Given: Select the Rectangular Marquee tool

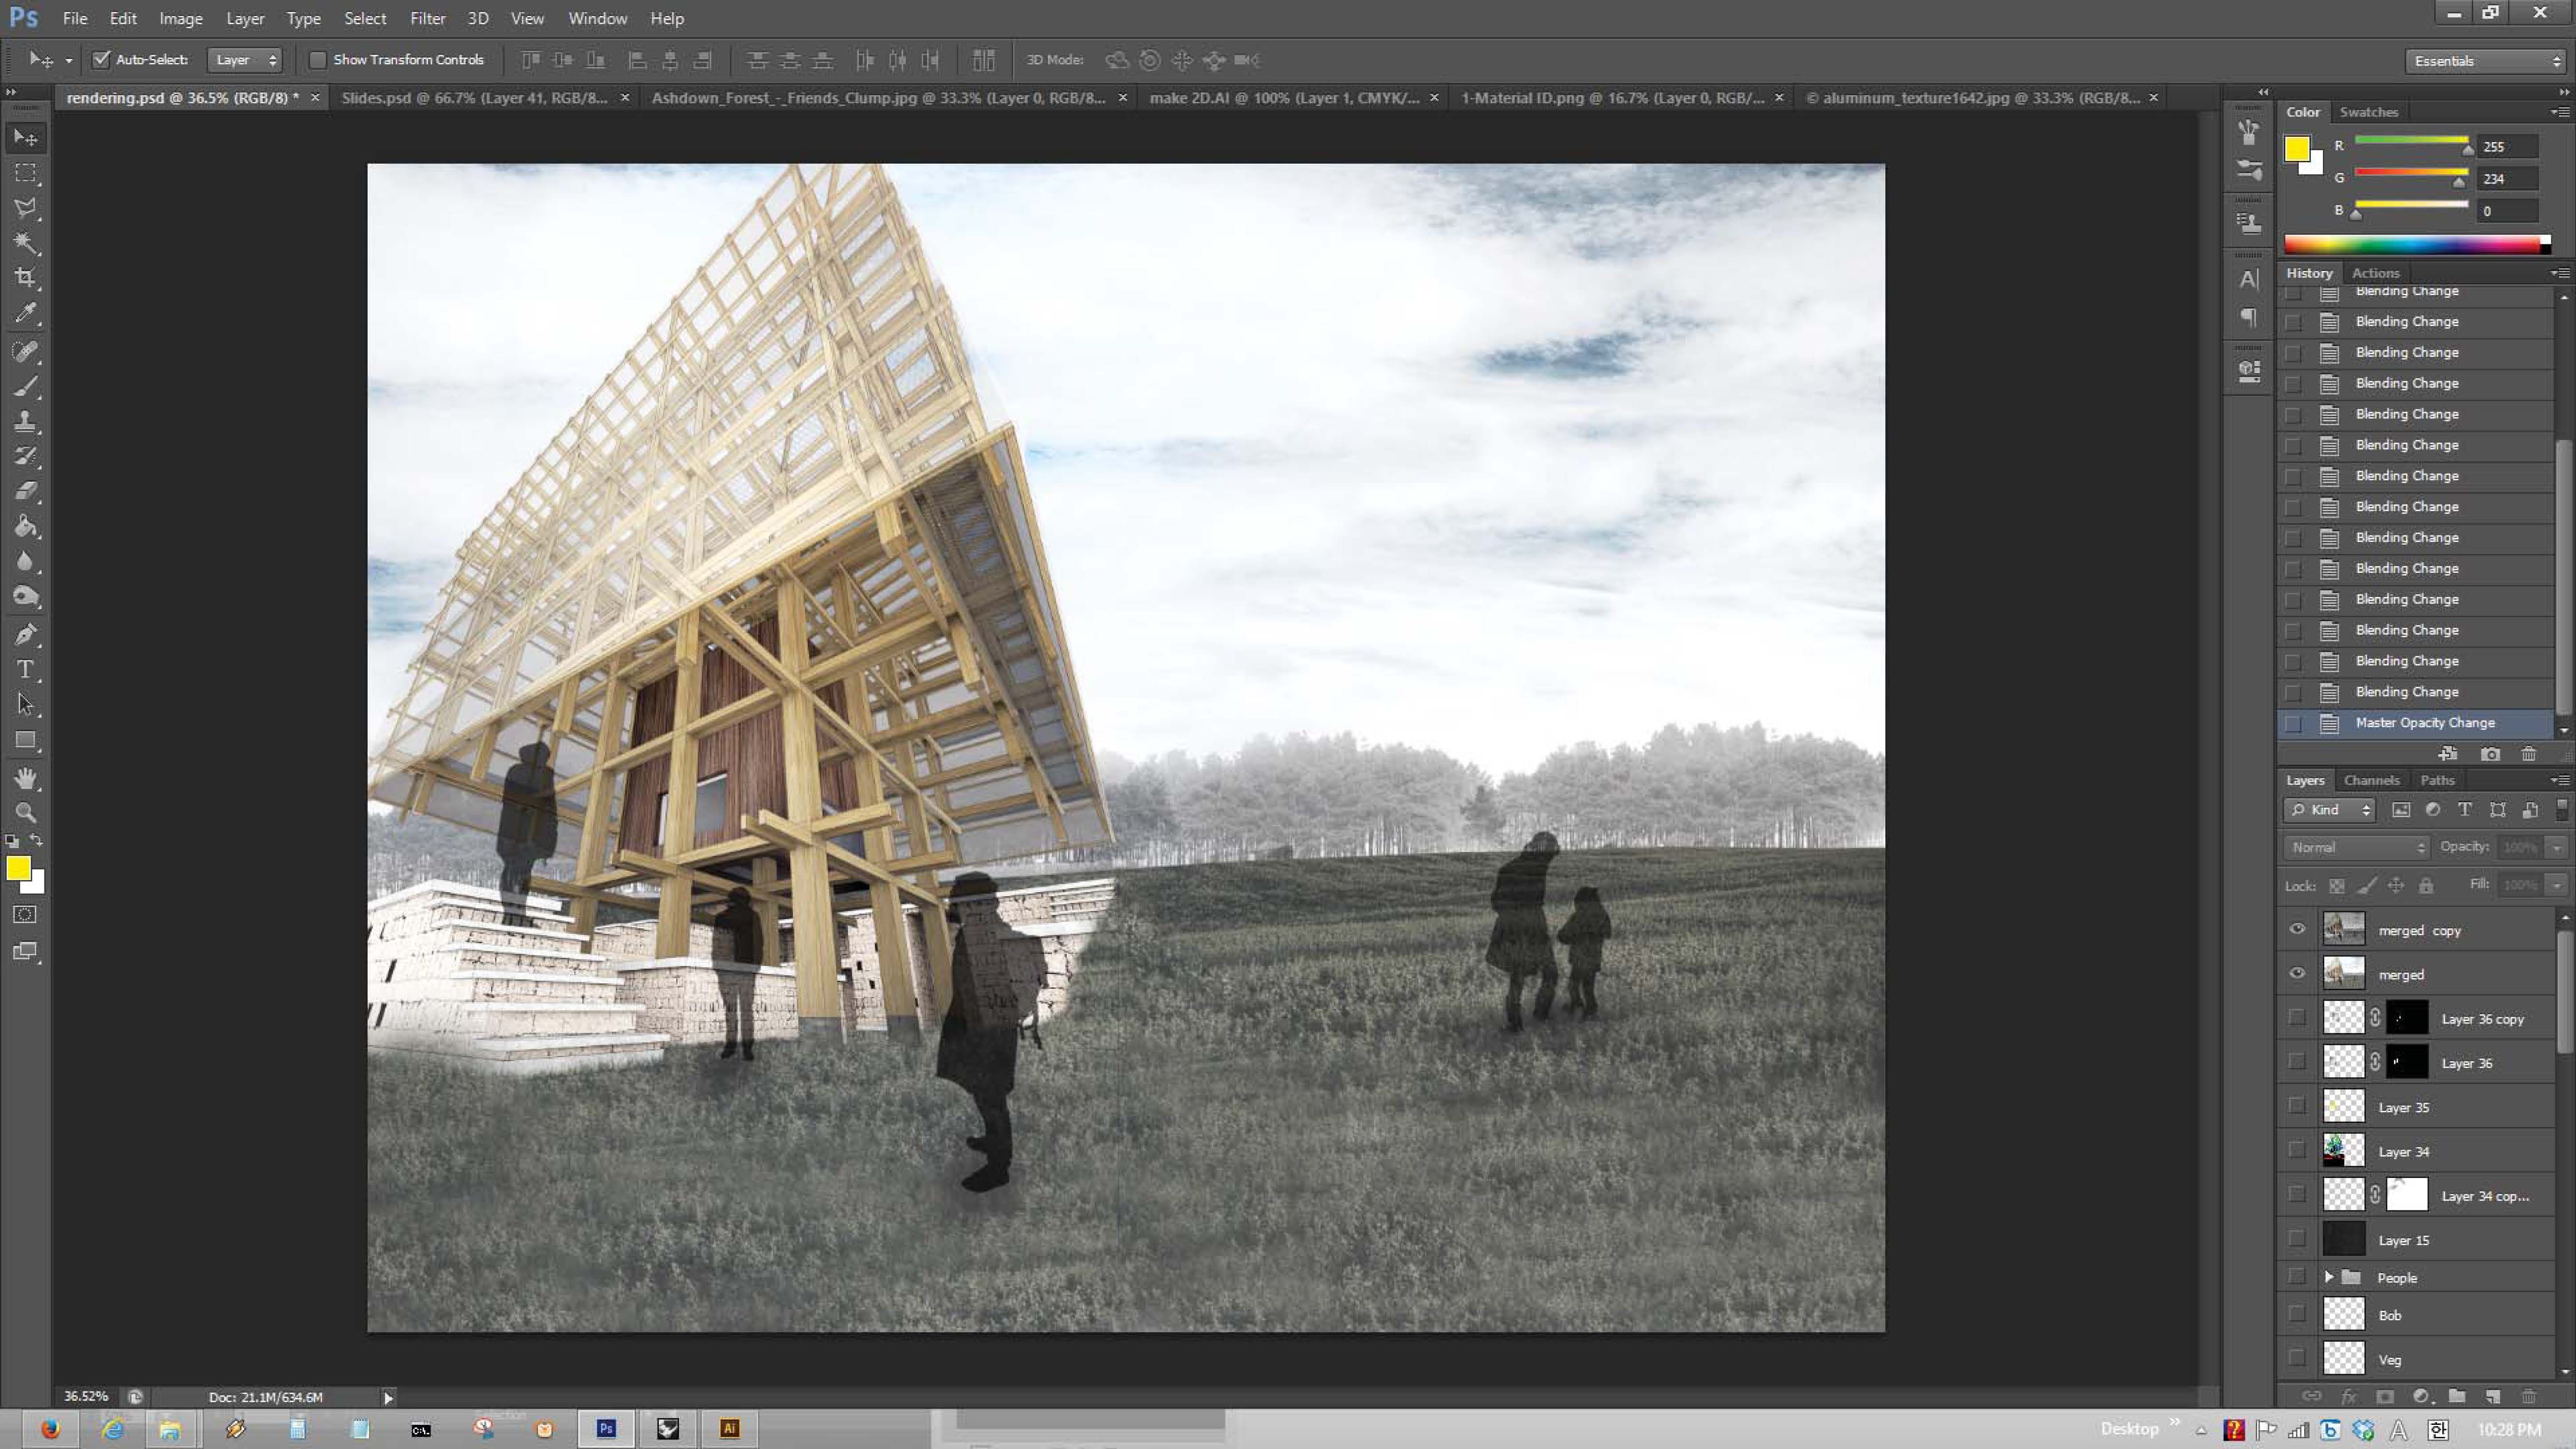Looking at the screenshot, I should coord(26,173).
